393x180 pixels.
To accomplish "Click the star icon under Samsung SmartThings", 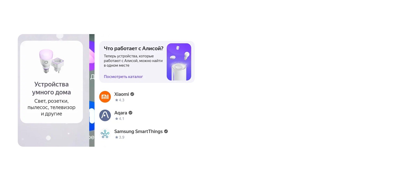I will (x=117, y=137).
